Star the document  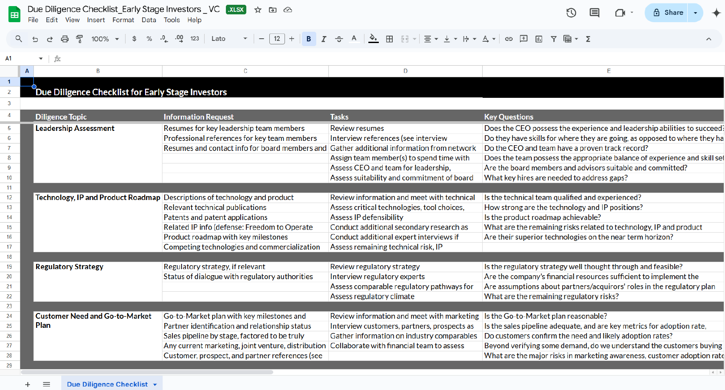click(258, 10)
